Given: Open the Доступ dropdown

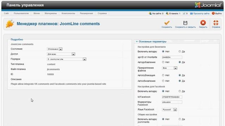Looking at the screenshot, I should pos(61,54).
